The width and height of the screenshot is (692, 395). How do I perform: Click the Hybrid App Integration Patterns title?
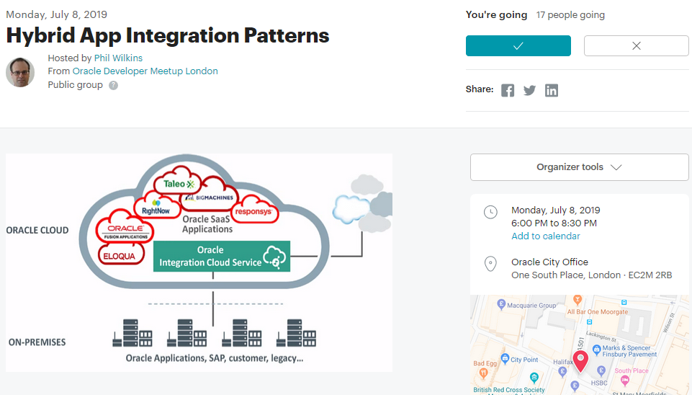click(x=168, y=35)
